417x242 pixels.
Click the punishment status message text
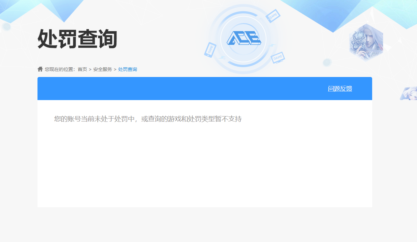coord(148,118)
